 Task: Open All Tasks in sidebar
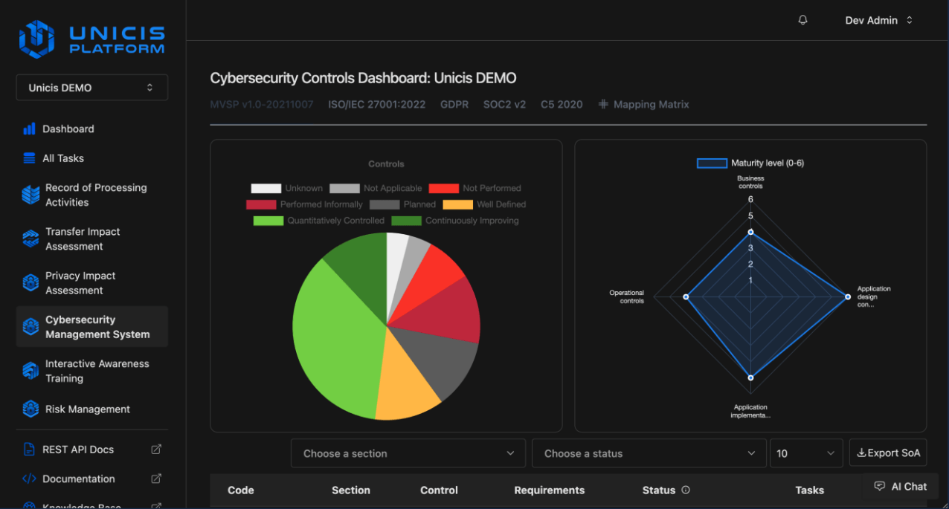point(92,158)
